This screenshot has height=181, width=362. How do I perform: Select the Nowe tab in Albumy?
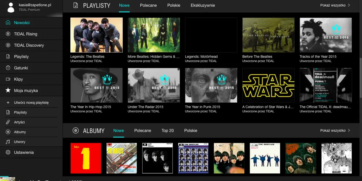(118, 130)
